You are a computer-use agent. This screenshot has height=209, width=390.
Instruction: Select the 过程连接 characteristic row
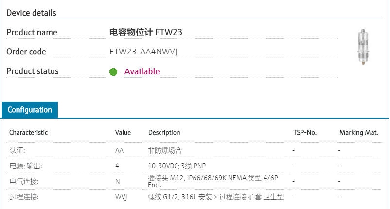click(24, 197)
